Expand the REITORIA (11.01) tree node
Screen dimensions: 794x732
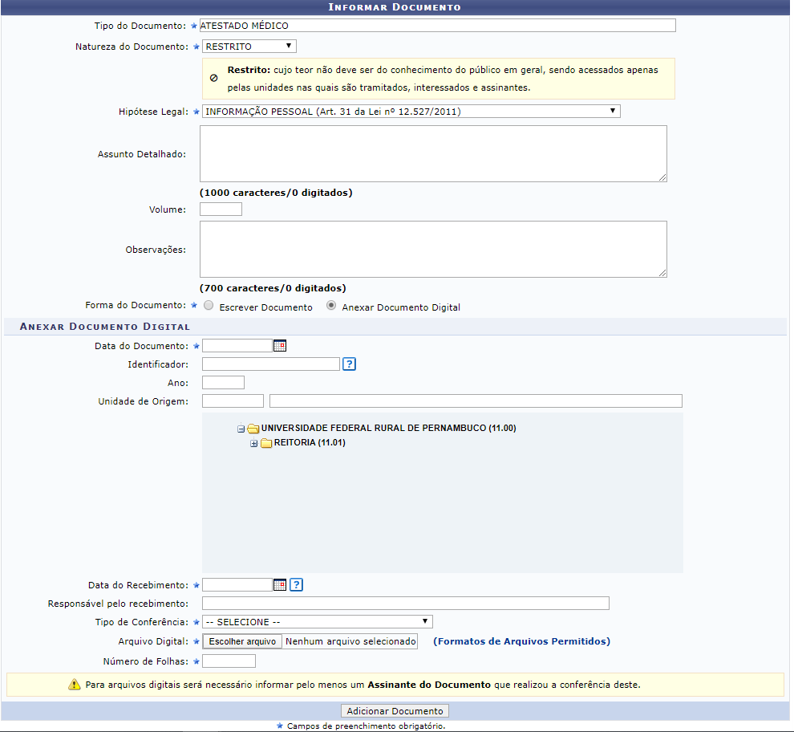coord(254,443)
